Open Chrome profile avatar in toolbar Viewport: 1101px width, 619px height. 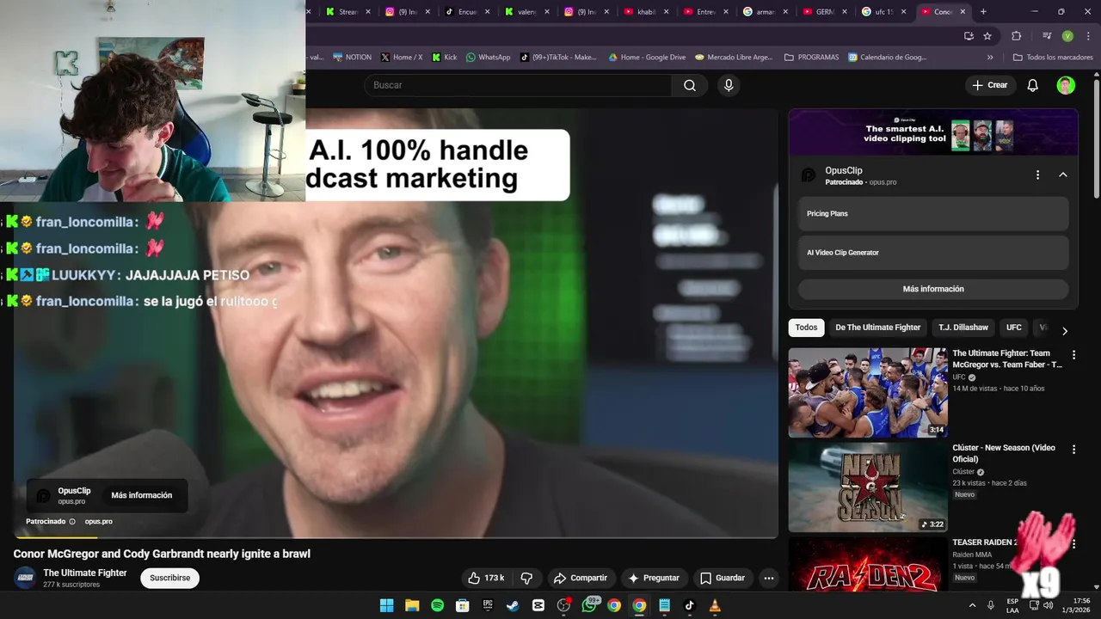pyautogui.click(x=1067, y=36)
